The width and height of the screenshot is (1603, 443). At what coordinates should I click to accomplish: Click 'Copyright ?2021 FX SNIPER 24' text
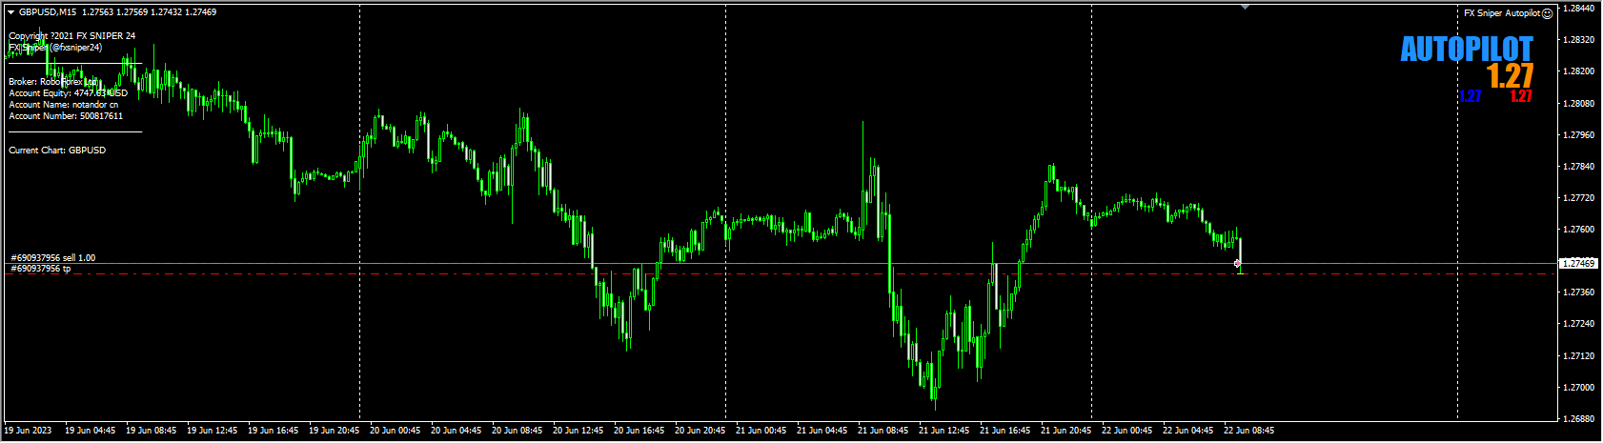[72, 36]
